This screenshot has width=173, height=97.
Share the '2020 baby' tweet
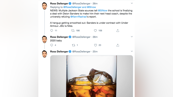point(118,45)
